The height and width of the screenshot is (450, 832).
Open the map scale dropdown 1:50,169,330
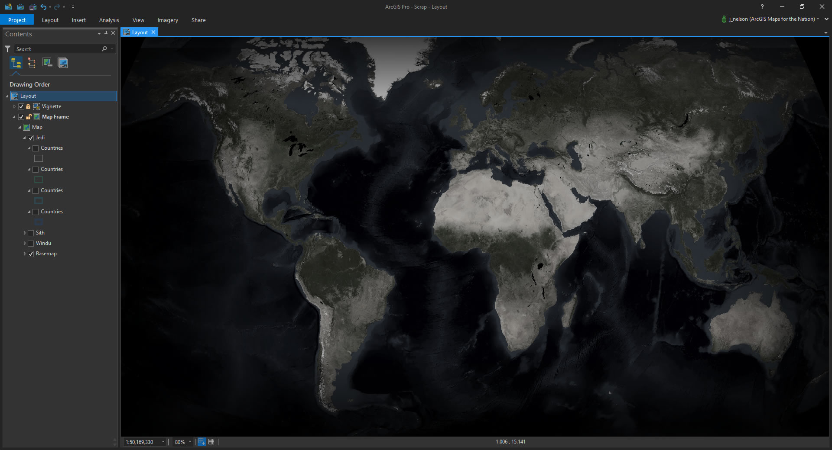click(x=163, y=442)
